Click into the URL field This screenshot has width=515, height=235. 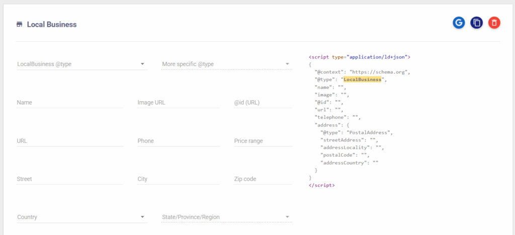pyautogui.click(x=69, y=141)
